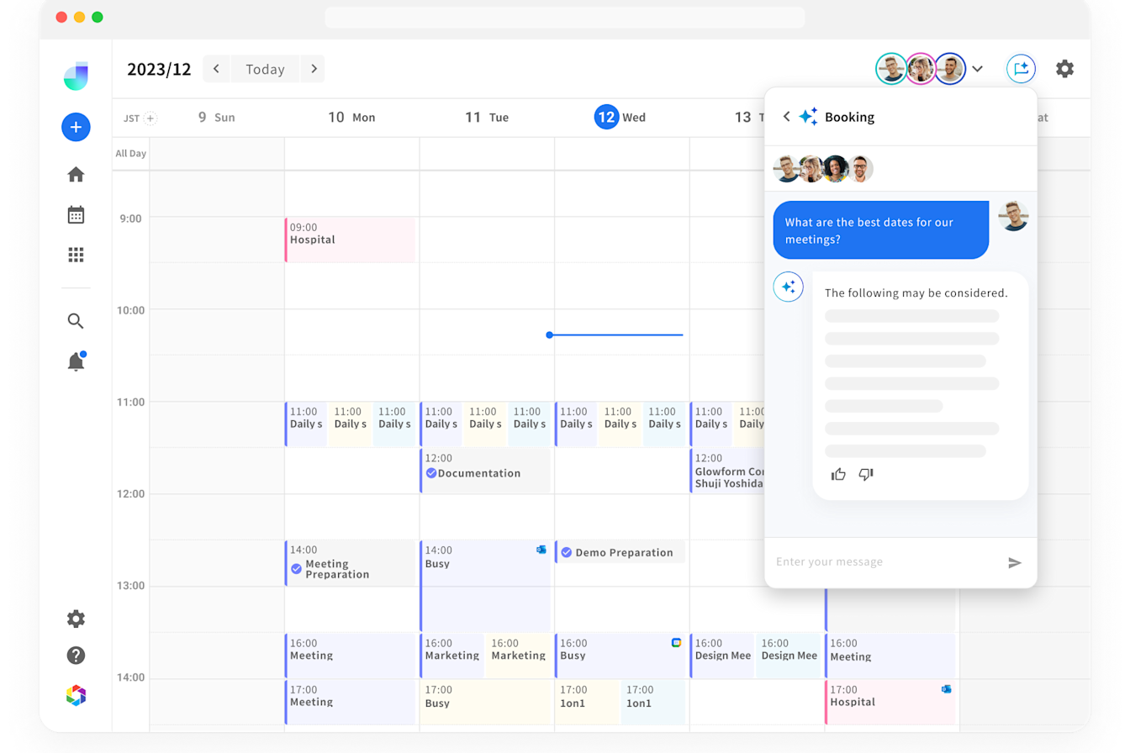Go to next week with right arrow
Screen dimensions: 1130x753
[314, 69]
